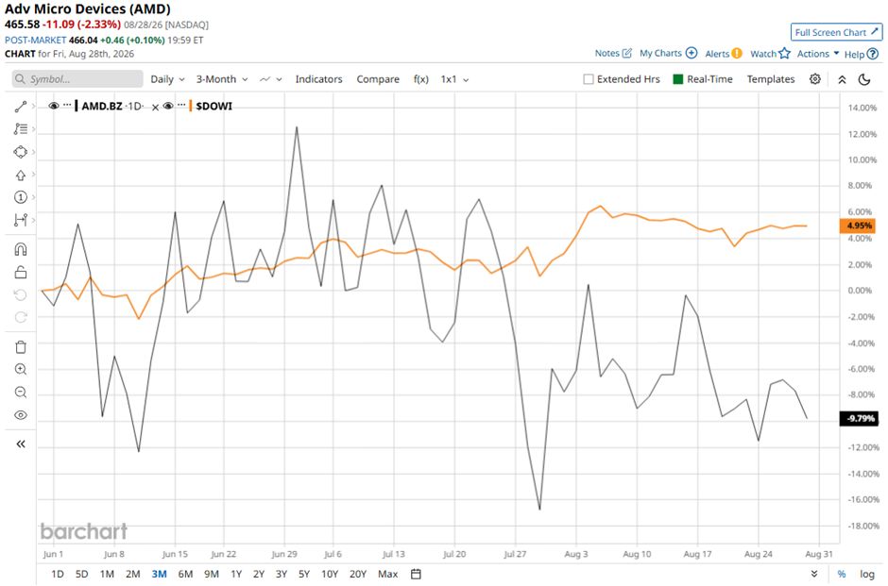888x586 pixels.
Task: Open the Daily frequency dropdown
Action: (x=167, y=79)
